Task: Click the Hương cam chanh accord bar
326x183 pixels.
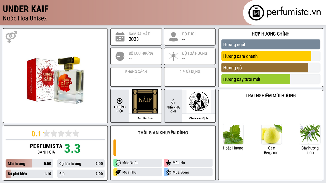Action: pos(271,56)
